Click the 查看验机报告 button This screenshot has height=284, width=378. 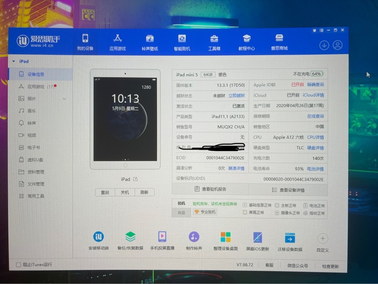[x=210, y=189]
